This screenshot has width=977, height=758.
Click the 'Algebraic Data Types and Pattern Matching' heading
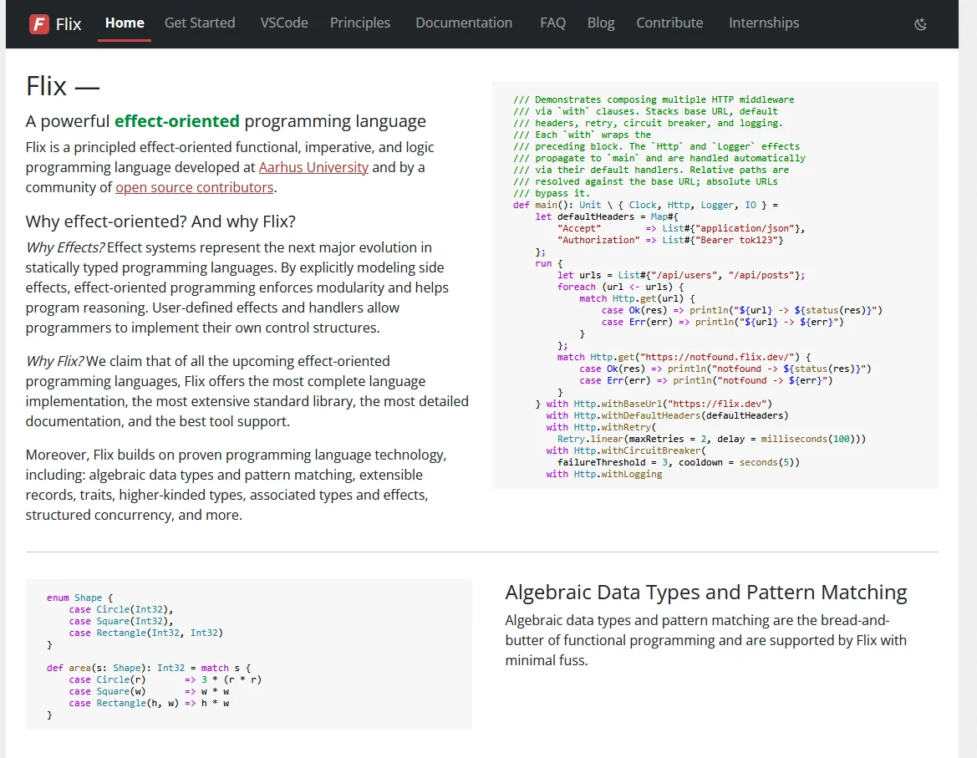click(706, 592)
